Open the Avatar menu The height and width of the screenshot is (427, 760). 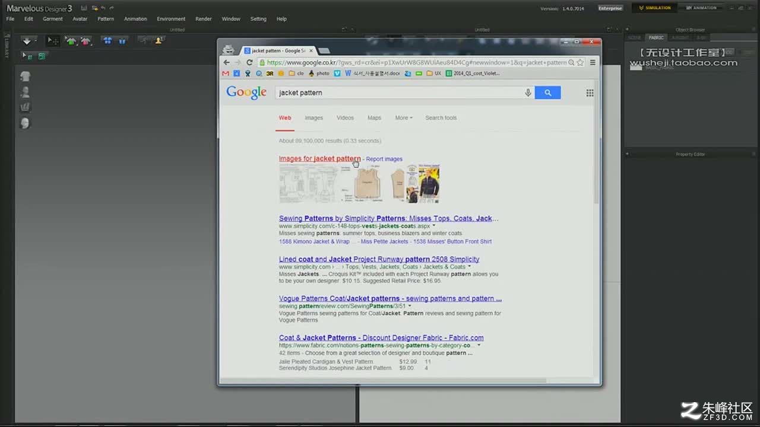80,19
